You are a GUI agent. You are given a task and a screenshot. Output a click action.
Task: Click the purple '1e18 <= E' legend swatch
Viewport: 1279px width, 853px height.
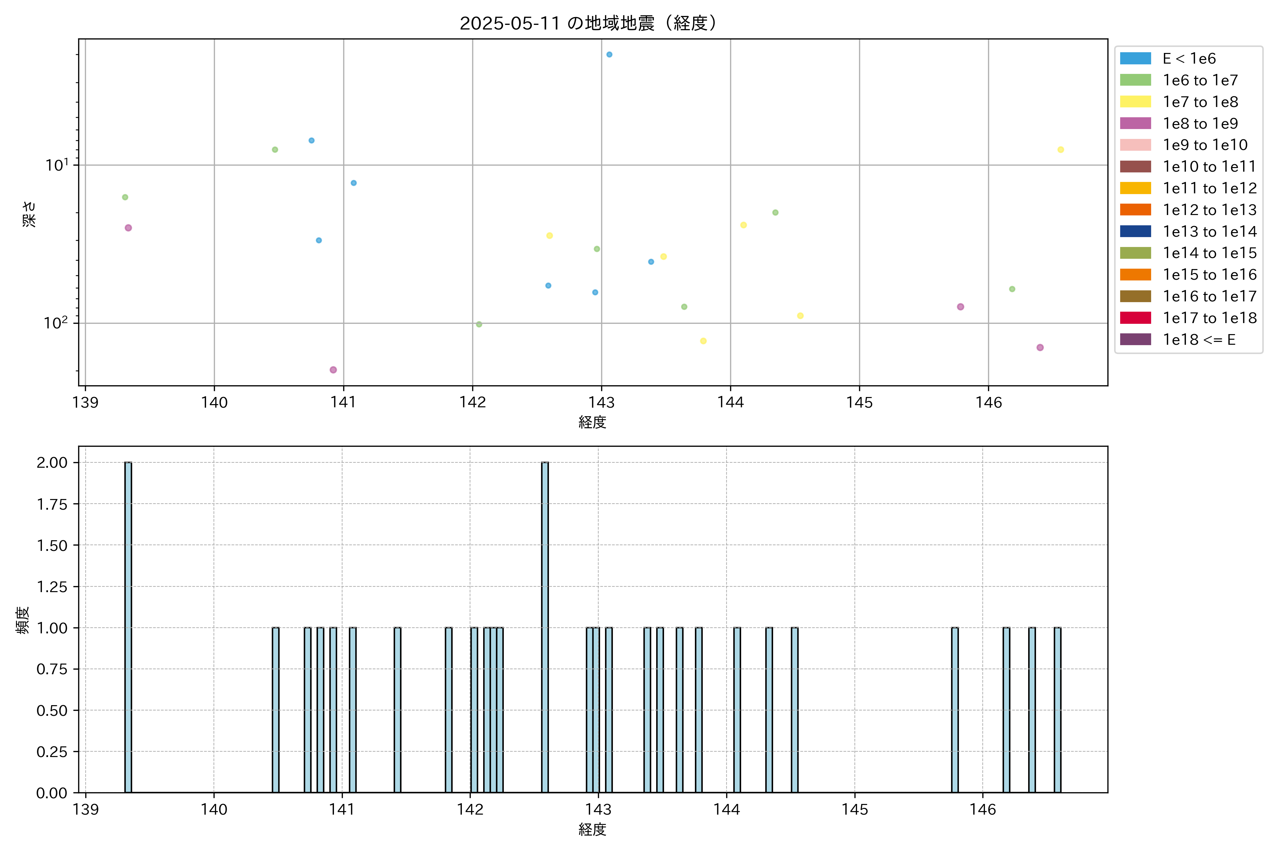(1135, 339)
